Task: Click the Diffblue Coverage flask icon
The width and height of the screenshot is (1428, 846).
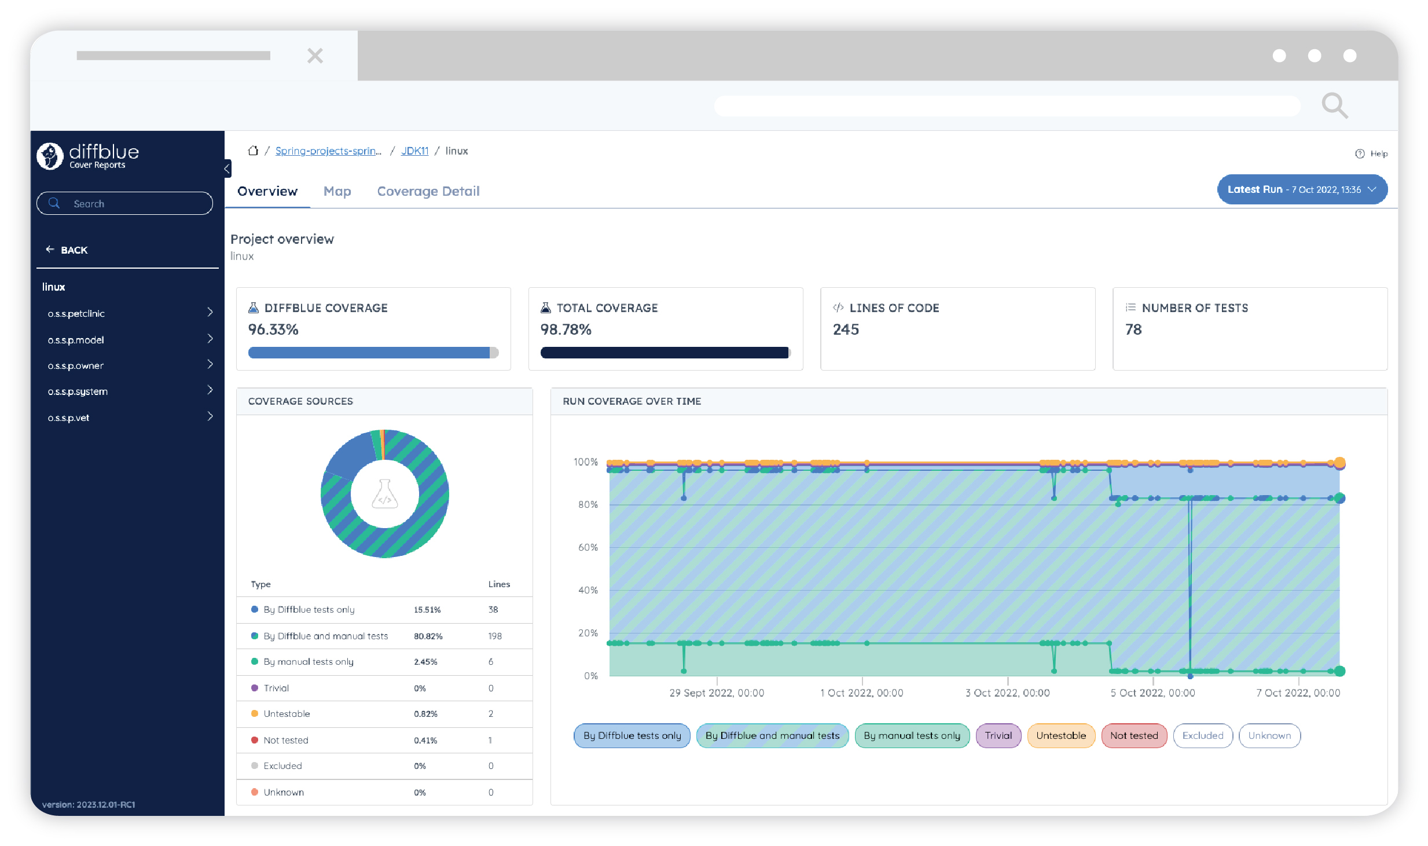Action: pyautogui.click(x=254, y=308)
